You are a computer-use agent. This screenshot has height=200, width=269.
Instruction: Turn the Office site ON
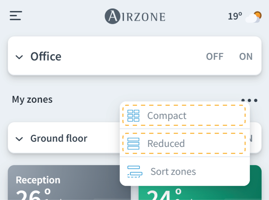246,56
